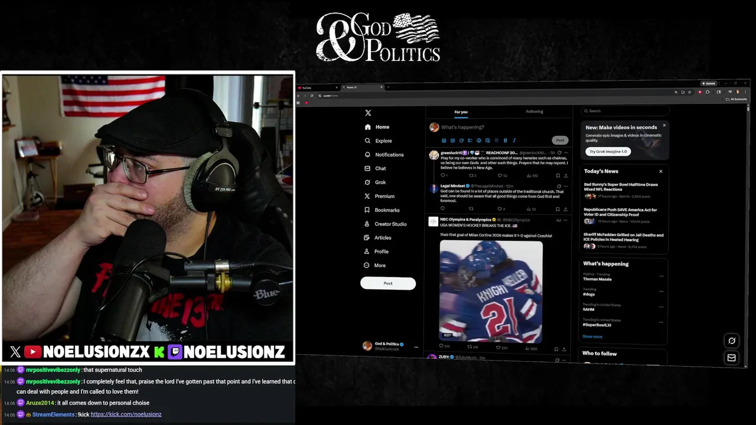Open Creator Studio in the sidebar
This screenshot has width=756, height=425.
click(385, 224)
